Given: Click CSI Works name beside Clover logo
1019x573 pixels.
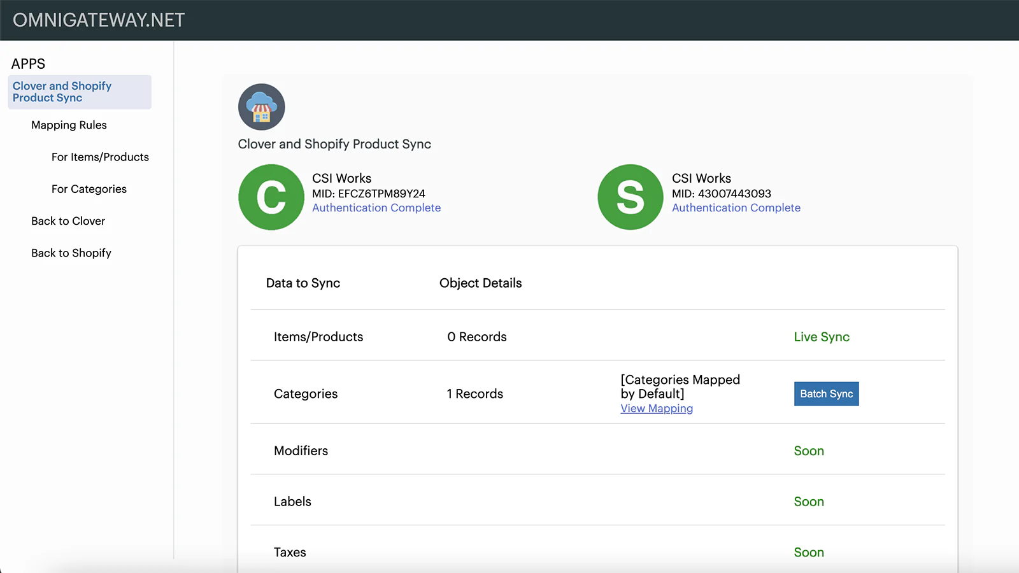Looking at the screenshot, I should [341, 178].
